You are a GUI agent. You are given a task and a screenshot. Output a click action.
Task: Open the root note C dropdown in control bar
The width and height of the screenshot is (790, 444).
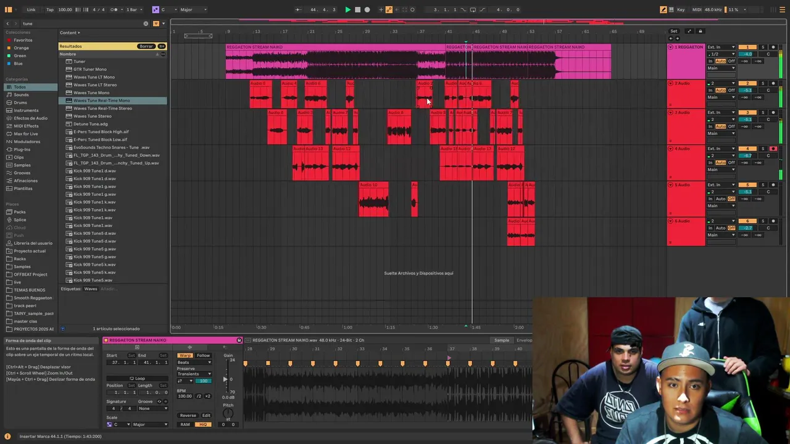click(x=168, y=9)
